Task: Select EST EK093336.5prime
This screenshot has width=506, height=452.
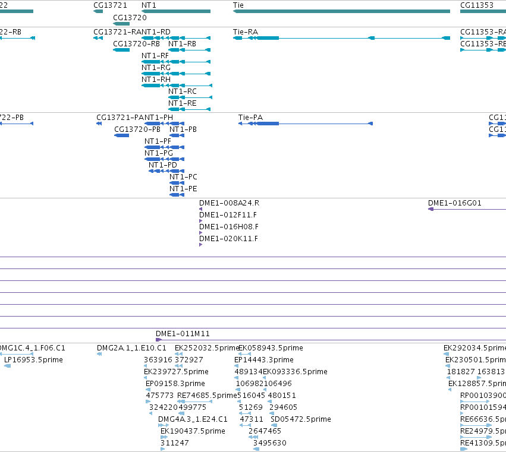Action: [x=264, y=378]
